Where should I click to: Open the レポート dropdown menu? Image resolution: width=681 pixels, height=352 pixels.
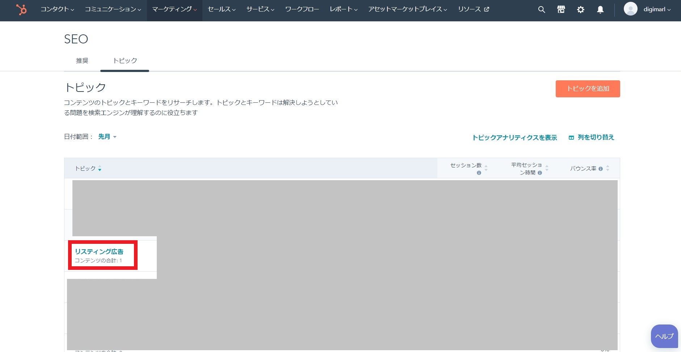(x=344, y=9)
